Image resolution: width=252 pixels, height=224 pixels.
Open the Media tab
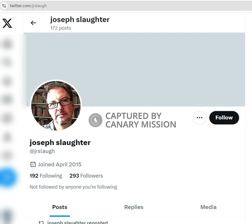coord(208,207)
